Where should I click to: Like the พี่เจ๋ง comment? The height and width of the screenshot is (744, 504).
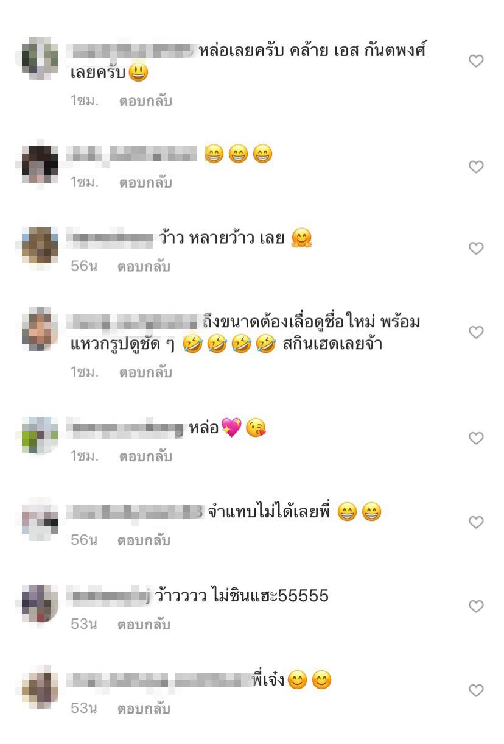coord(477,691)
